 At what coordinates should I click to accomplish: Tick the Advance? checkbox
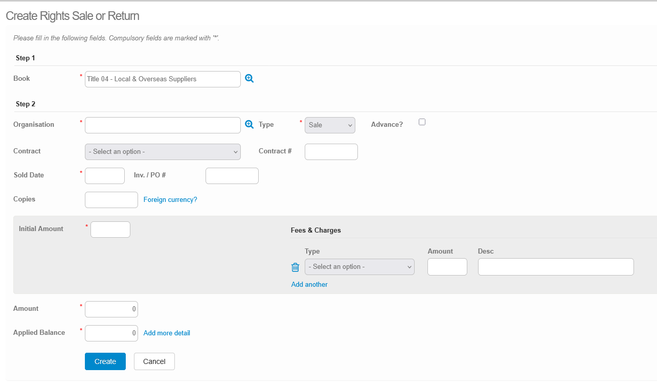coord(422,122)
